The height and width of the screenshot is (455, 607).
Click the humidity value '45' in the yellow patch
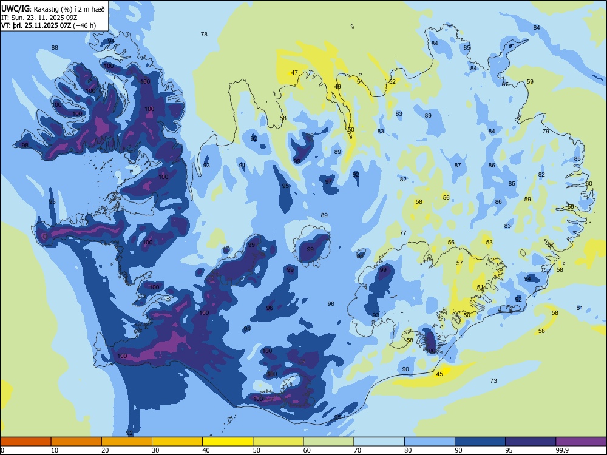pos(439,374)
